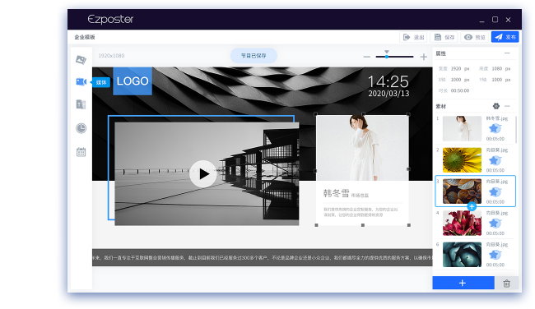Open material settings gear icon
The width and height of the screenshot is (535, 309).
(496, 106)
